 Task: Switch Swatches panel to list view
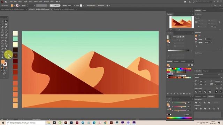pos(189,65)
